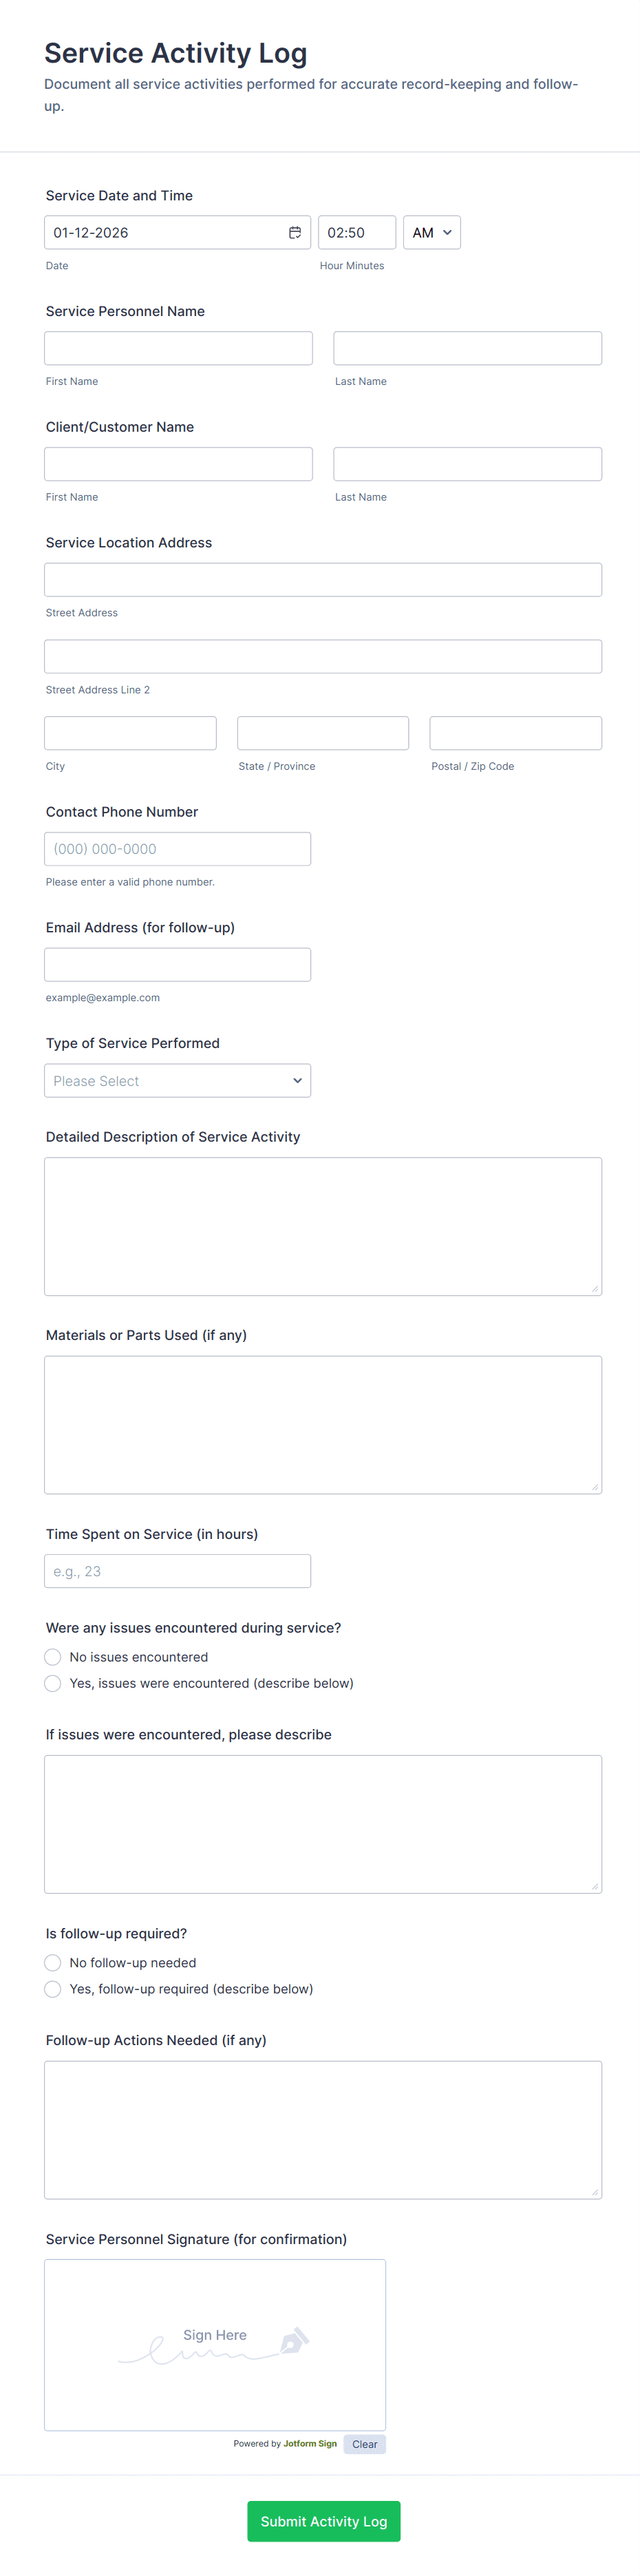Screen dimensions: 640x2576
Task: Focus the service personnel First Name field
Action: pos(178,348)
